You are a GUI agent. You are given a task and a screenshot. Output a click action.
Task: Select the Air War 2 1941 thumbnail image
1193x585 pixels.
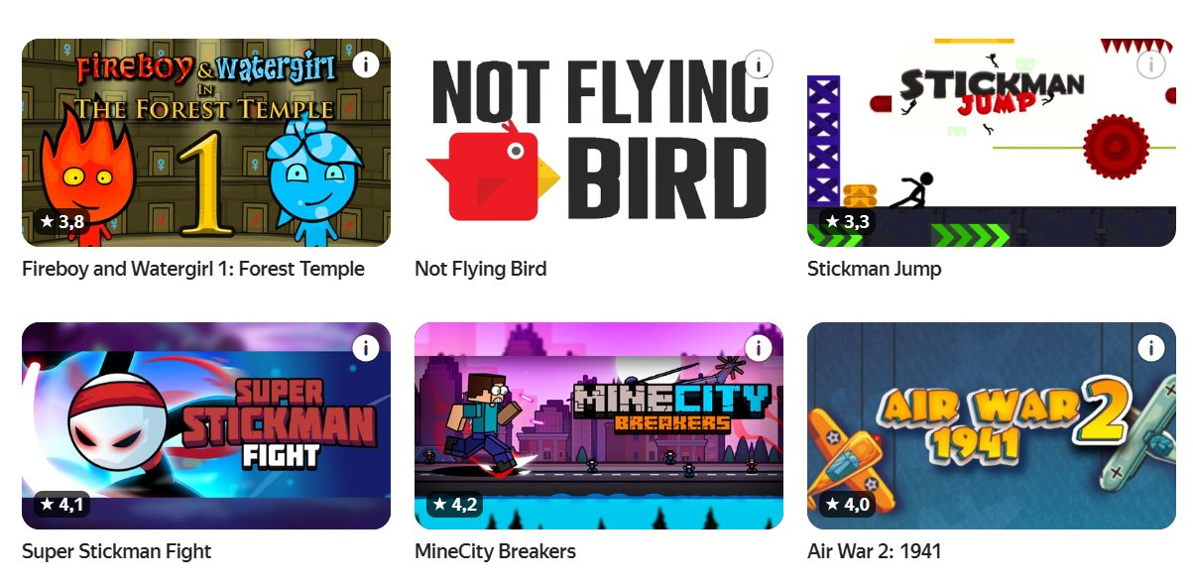point(992,425)
